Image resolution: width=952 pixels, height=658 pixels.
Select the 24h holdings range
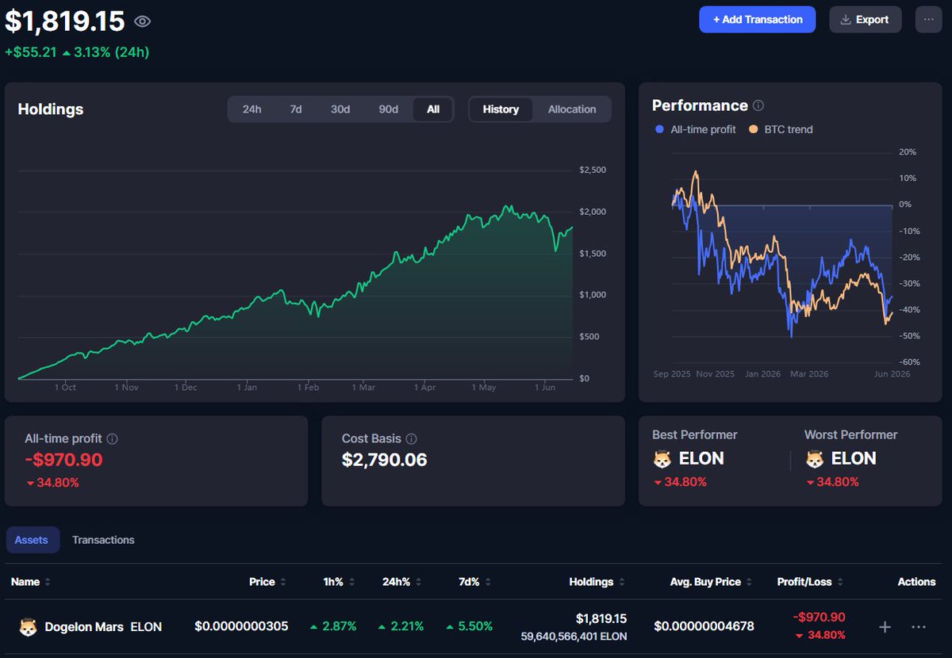[251, 109]
